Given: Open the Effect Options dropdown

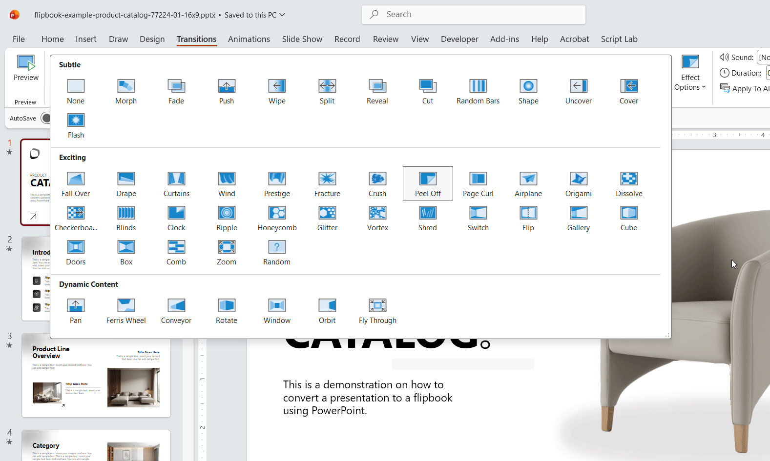Looking at the screenshot, I should [x=690, y=73].
